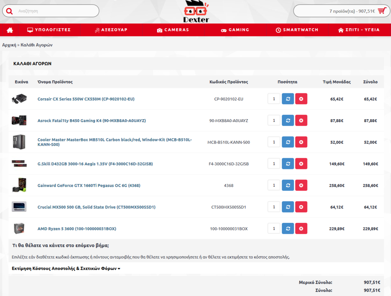Viewport: 391px width, 296px height.
Task: Remove AMD Ryzen 5 3600 from cart
Action: coord(301,229)
